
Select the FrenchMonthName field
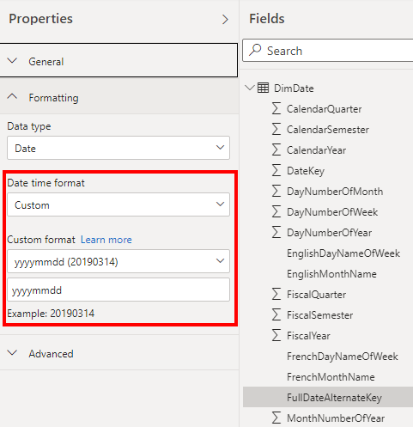pyautogui.click(x=331, y=377)
